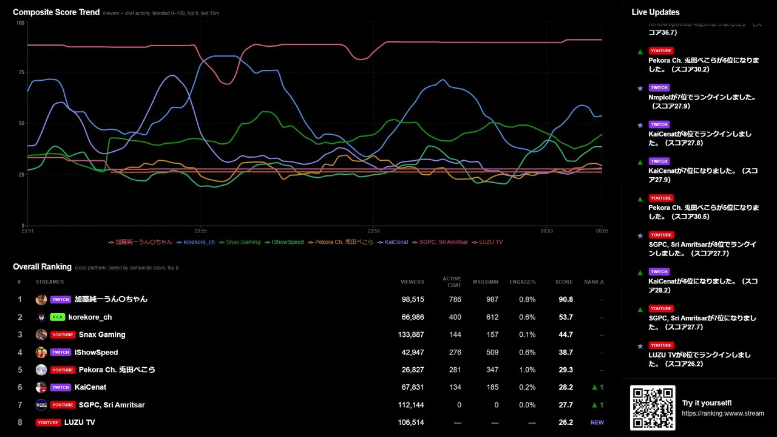Click the NEW rank label for LUZU TV
This screenshot has width=777, height=437.
click(597, 422)
